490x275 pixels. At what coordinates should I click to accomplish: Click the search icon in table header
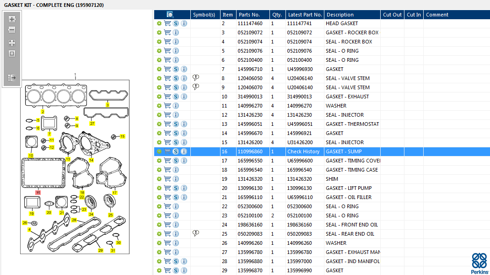pyautogui.click(x=170, y=15)
